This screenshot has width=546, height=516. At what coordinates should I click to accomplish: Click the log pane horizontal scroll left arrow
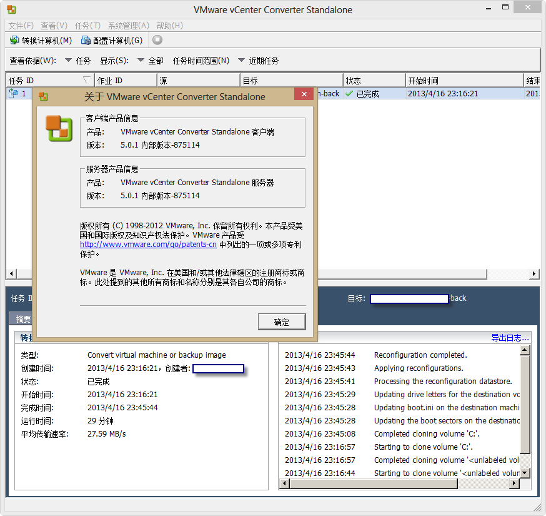tap(285, 483)
